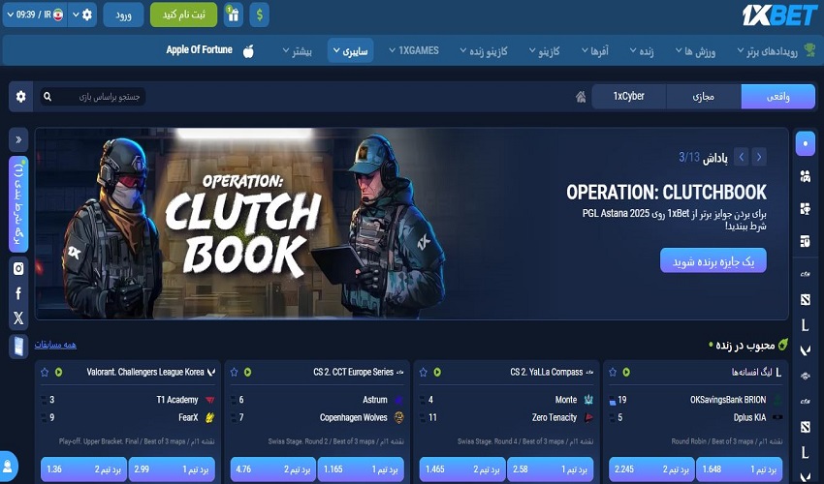Select the highlighted top sidebar dot icon
The image size is (824, 484).
[805, 143]
